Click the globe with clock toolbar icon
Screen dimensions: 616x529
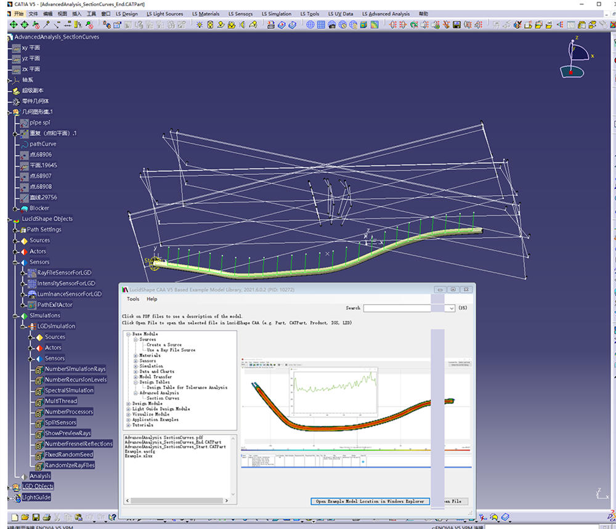pyautogui.click(x=342, y=25)
